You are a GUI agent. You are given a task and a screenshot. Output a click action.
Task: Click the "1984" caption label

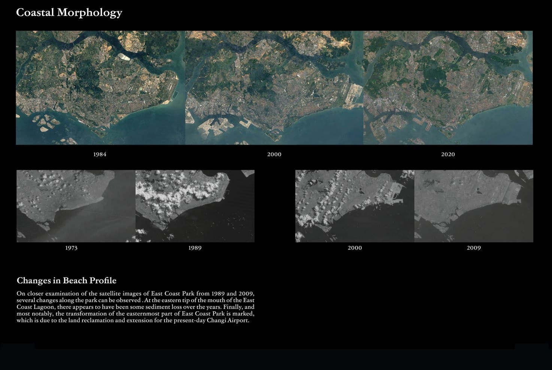click(100, 154)
